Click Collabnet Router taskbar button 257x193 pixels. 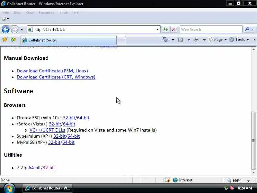pos(48,188)
